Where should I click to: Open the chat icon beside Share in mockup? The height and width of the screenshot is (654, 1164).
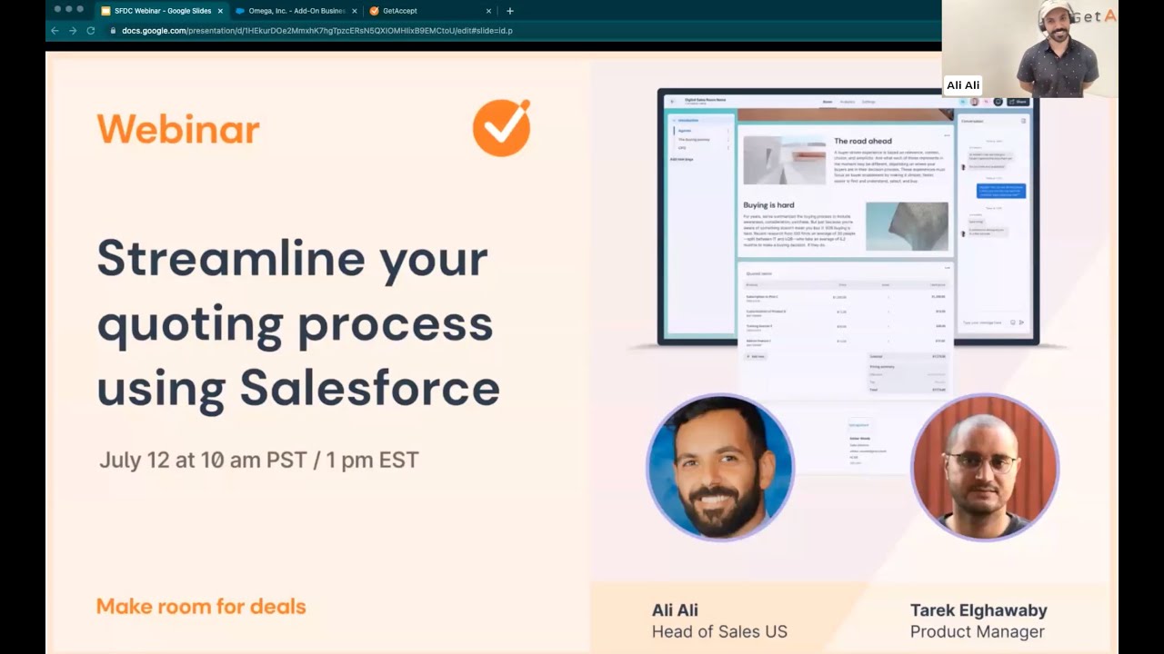pyautogui.click(x=998, y=102)
